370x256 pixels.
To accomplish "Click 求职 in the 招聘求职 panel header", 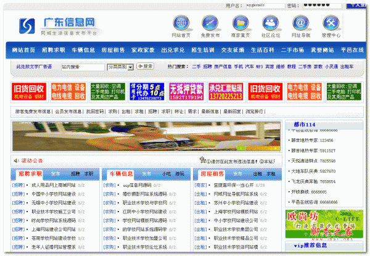I will [x=89, y=174].
